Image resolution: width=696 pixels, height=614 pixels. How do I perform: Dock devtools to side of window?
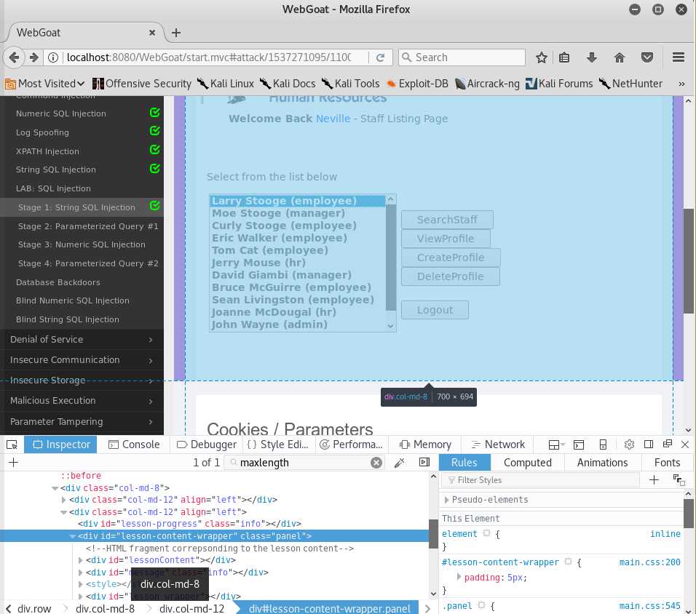click(x=649, y=444)
